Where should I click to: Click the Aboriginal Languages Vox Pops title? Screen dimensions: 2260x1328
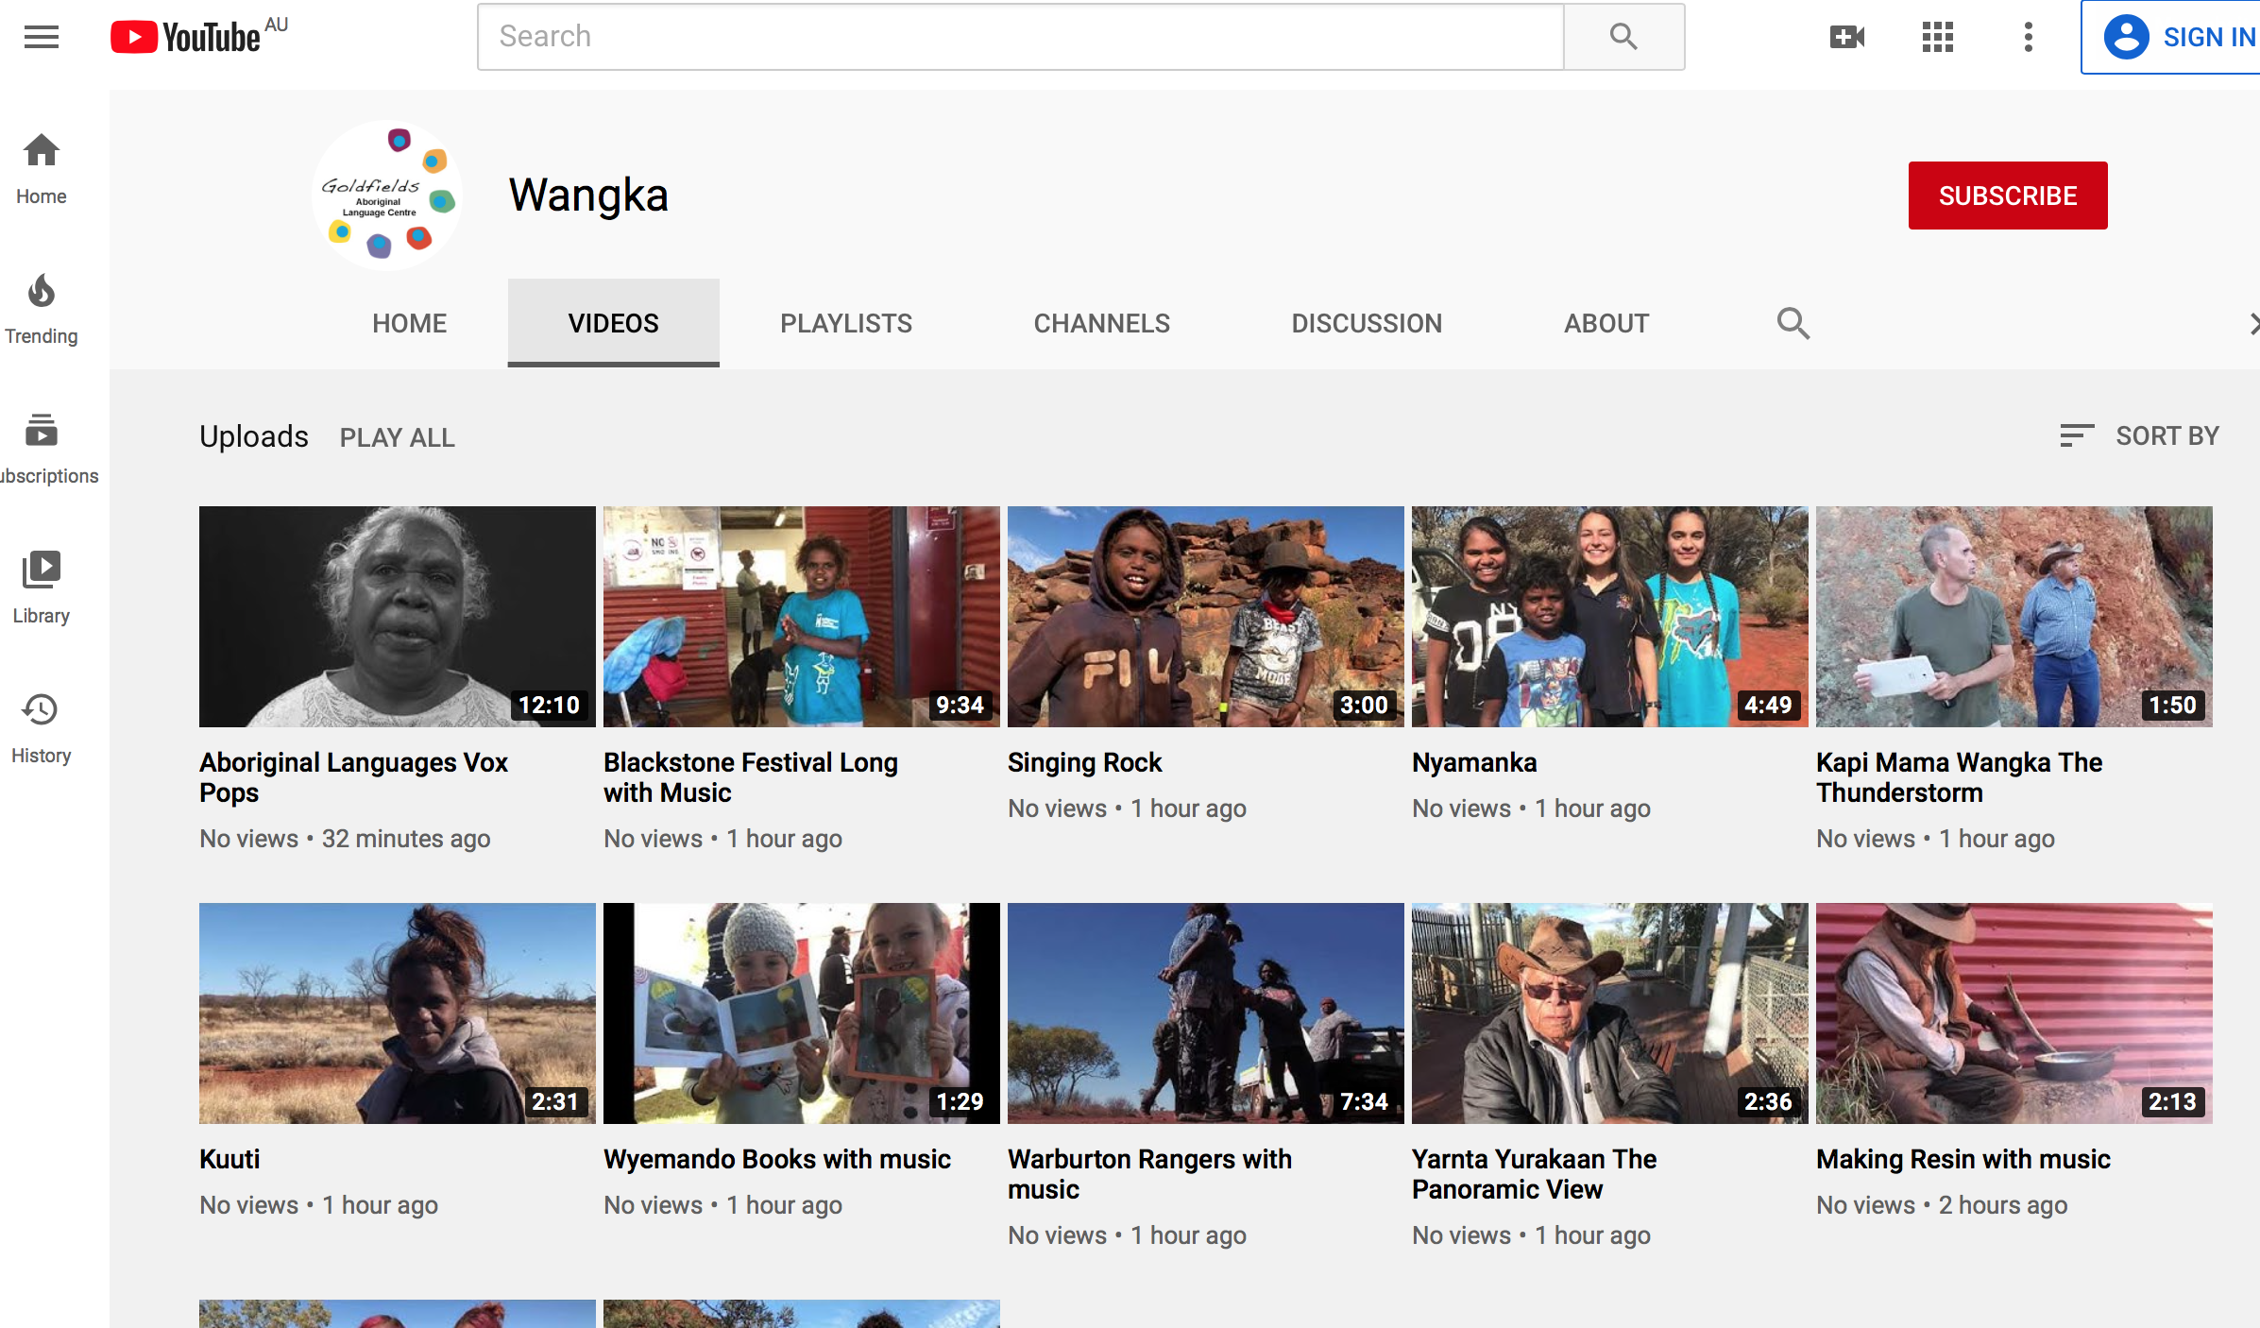(354, 777)
